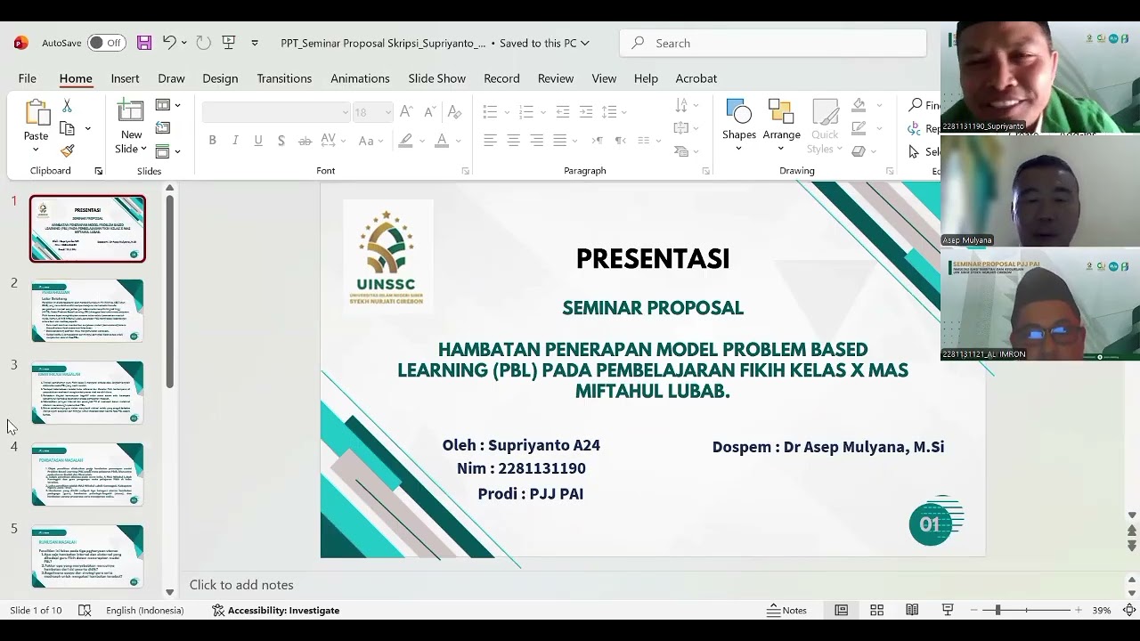The width and height of the screenshot is (1140, 641).
Task: Open the Line Spacing dropdown
Action: pos(615,112)
